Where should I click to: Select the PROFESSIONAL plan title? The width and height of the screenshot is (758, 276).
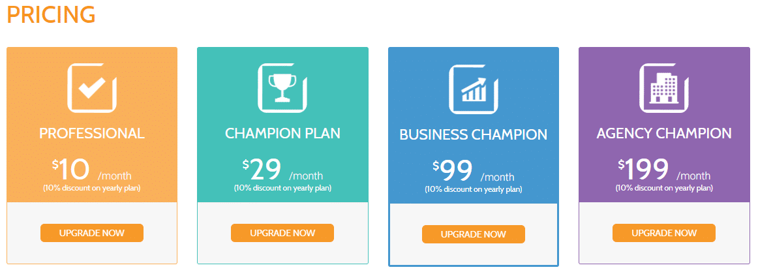[92, 133]
